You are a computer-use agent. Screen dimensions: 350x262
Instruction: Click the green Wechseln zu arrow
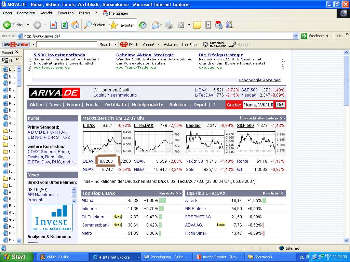click(304, 36)
